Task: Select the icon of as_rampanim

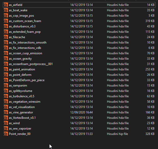Action: tap(6, 86)
